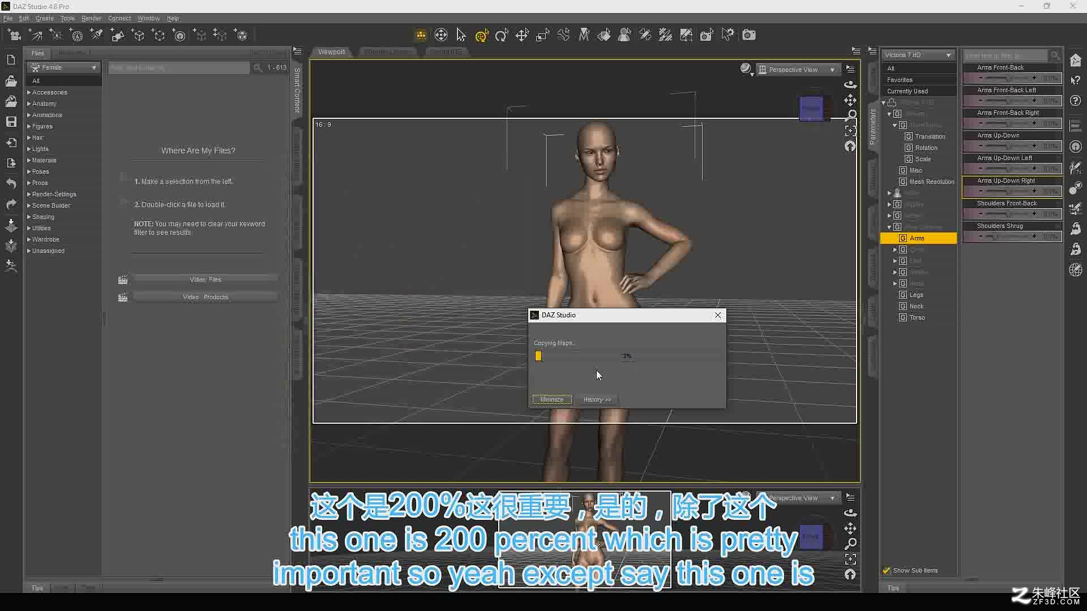Screen dimensions: 1087x611
Task: Click the viewport cube view orientation widget
Action: [x=811, y=108]
